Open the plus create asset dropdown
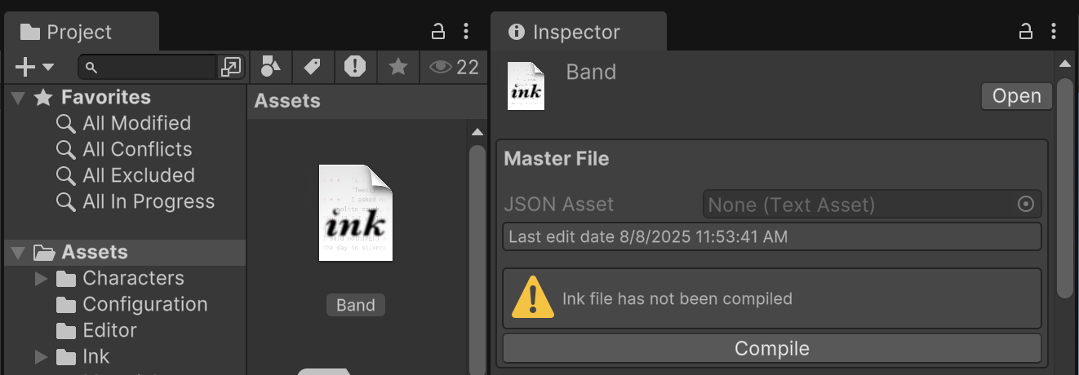1079x375 pixels. (x=34, y=67)
